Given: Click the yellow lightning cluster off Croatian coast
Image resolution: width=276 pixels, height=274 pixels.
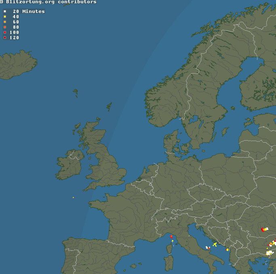Looking at the screenshot, I should tap(215, 244).
